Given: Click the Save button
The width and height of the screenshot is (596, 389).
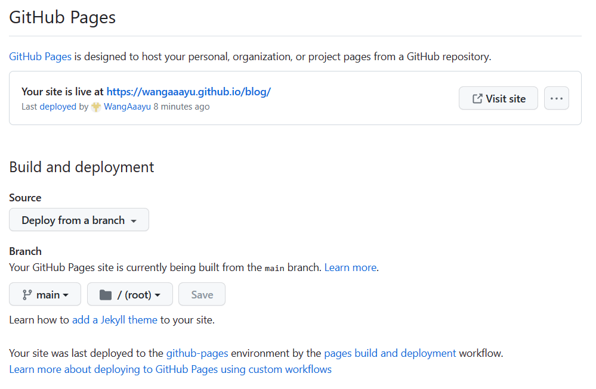Looking at the screenshot, I should coord(202,294).
